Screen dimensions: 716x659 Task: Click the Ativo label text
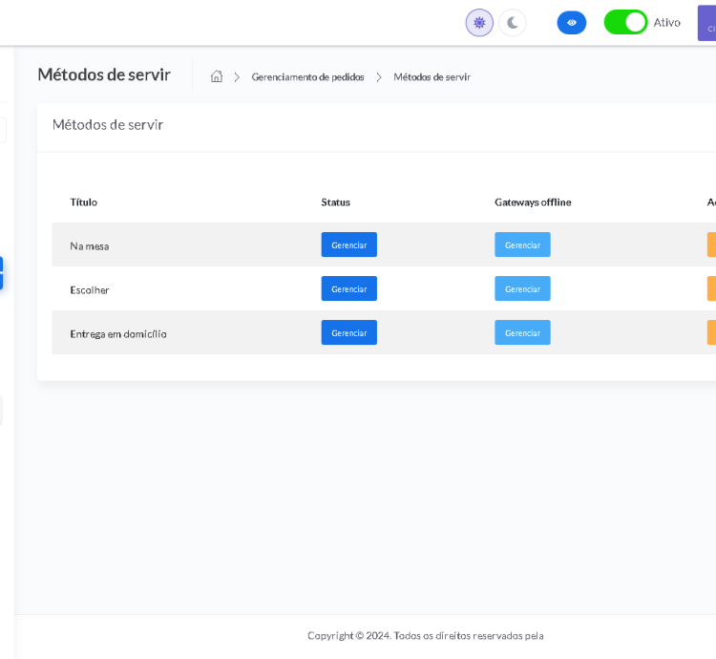[x=666, y=22]
